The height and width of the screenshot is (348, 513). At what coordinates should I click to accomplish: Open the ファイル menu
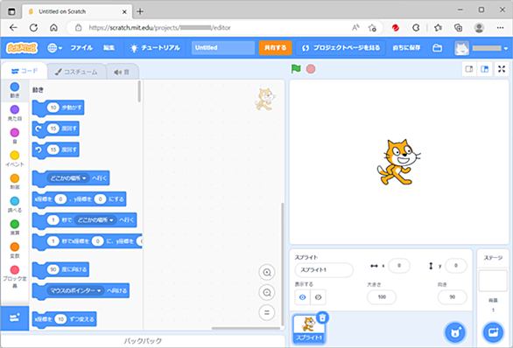[x=81, y=48]
